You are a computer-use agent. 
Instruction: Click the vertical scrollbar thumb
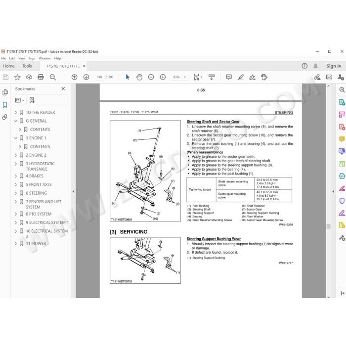pos(328,226)
